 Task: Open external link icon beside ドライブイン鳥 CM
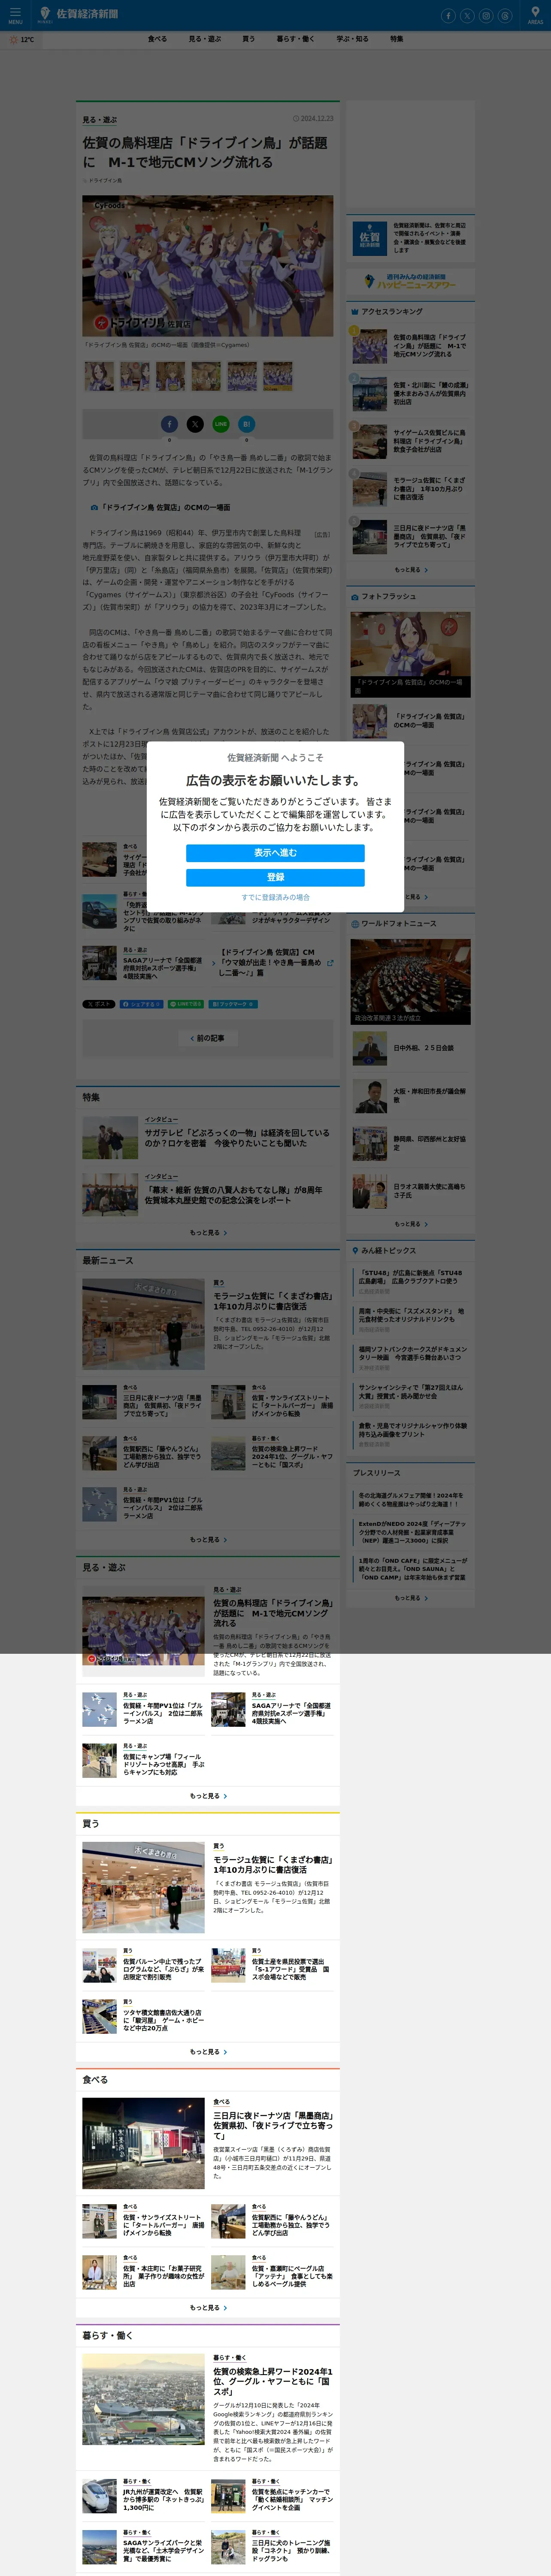click(x=330, y=963)
